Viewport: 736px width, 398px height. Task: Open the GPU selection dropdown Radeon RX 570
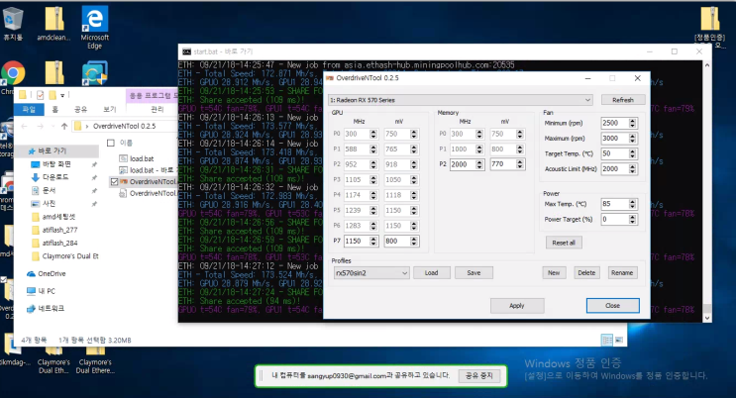click(460, 100)
